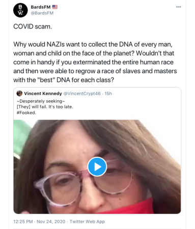Viewport: 195px width, 229px height.
Task: Open Vincent Kennedy's profile name
Action: point(43,94)
